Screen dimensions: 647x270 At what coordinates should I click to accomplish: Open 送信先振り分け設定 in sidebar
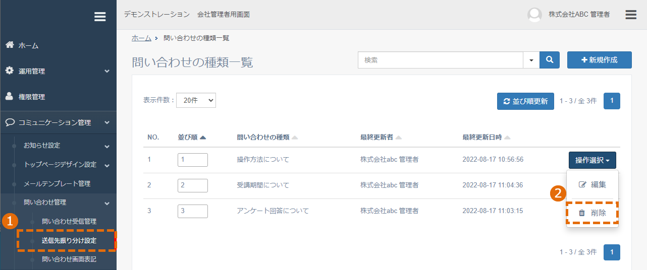tap(69, 240)
